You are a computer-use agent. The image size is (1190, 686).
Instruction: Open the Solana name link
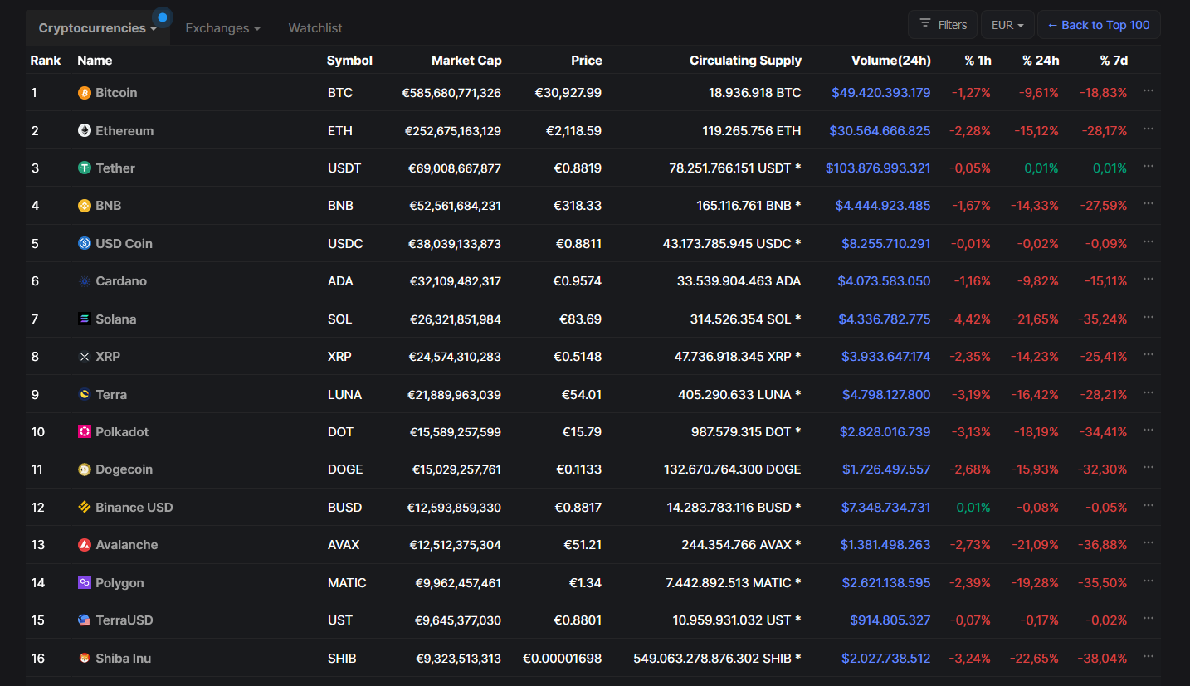116,319
